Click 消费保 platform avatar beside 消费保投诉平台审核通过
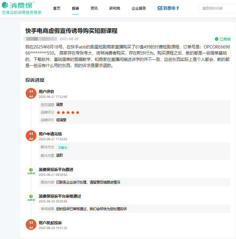Screen dimensions: 236x239 click(x=31, y=198)
